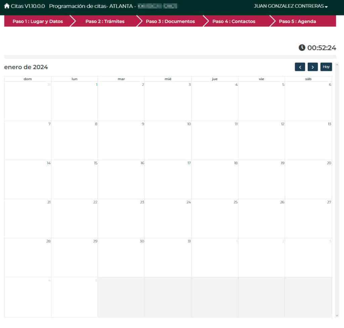Image resolution: width=344 pixels, height=328 pixels.
Task: Advance to next month with right arrow
Action: [312, 67]
